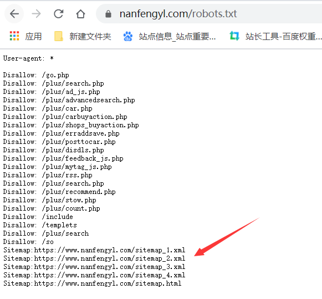Open the 应用 apps grid icon
This screenshot has height=299, width=322.
14,36
